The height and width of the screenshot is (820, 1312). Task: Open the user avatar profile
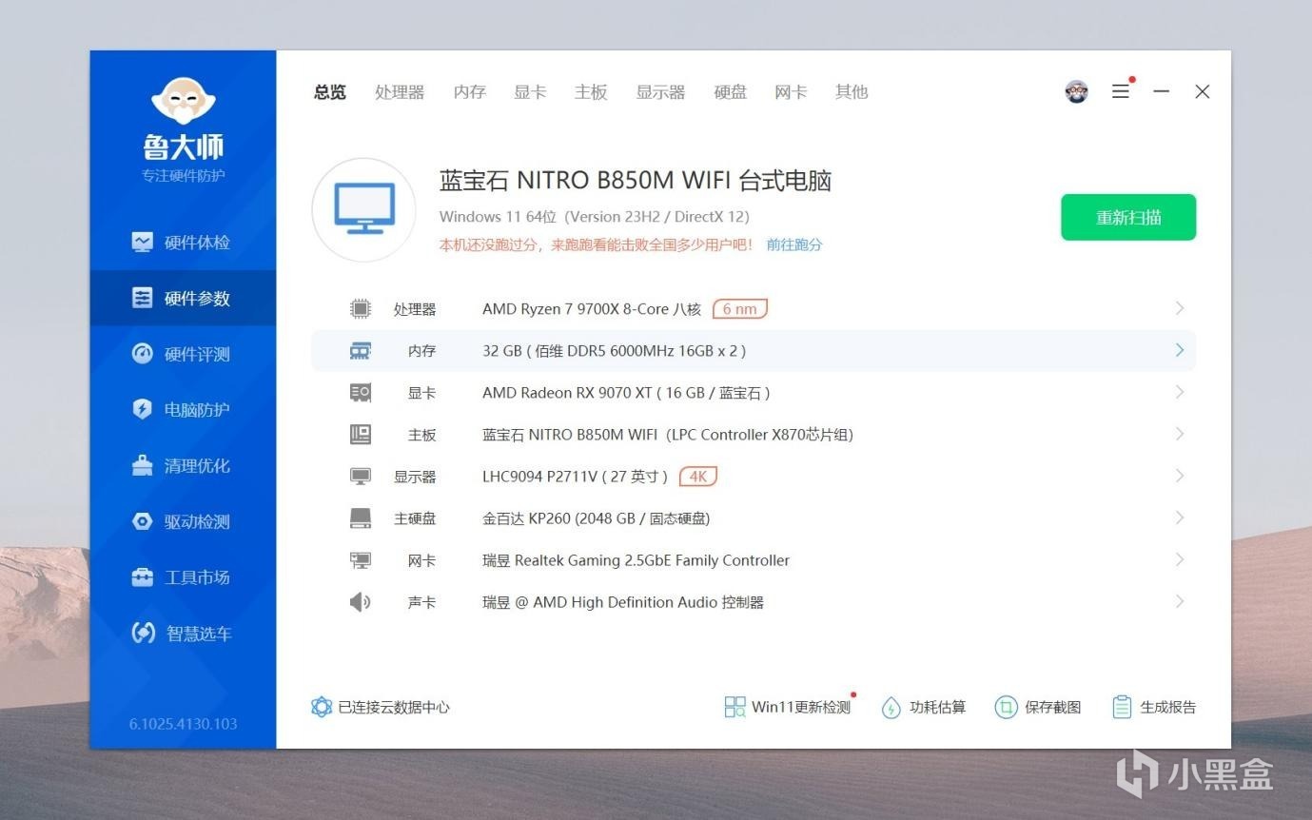(x=1076, y=91)
